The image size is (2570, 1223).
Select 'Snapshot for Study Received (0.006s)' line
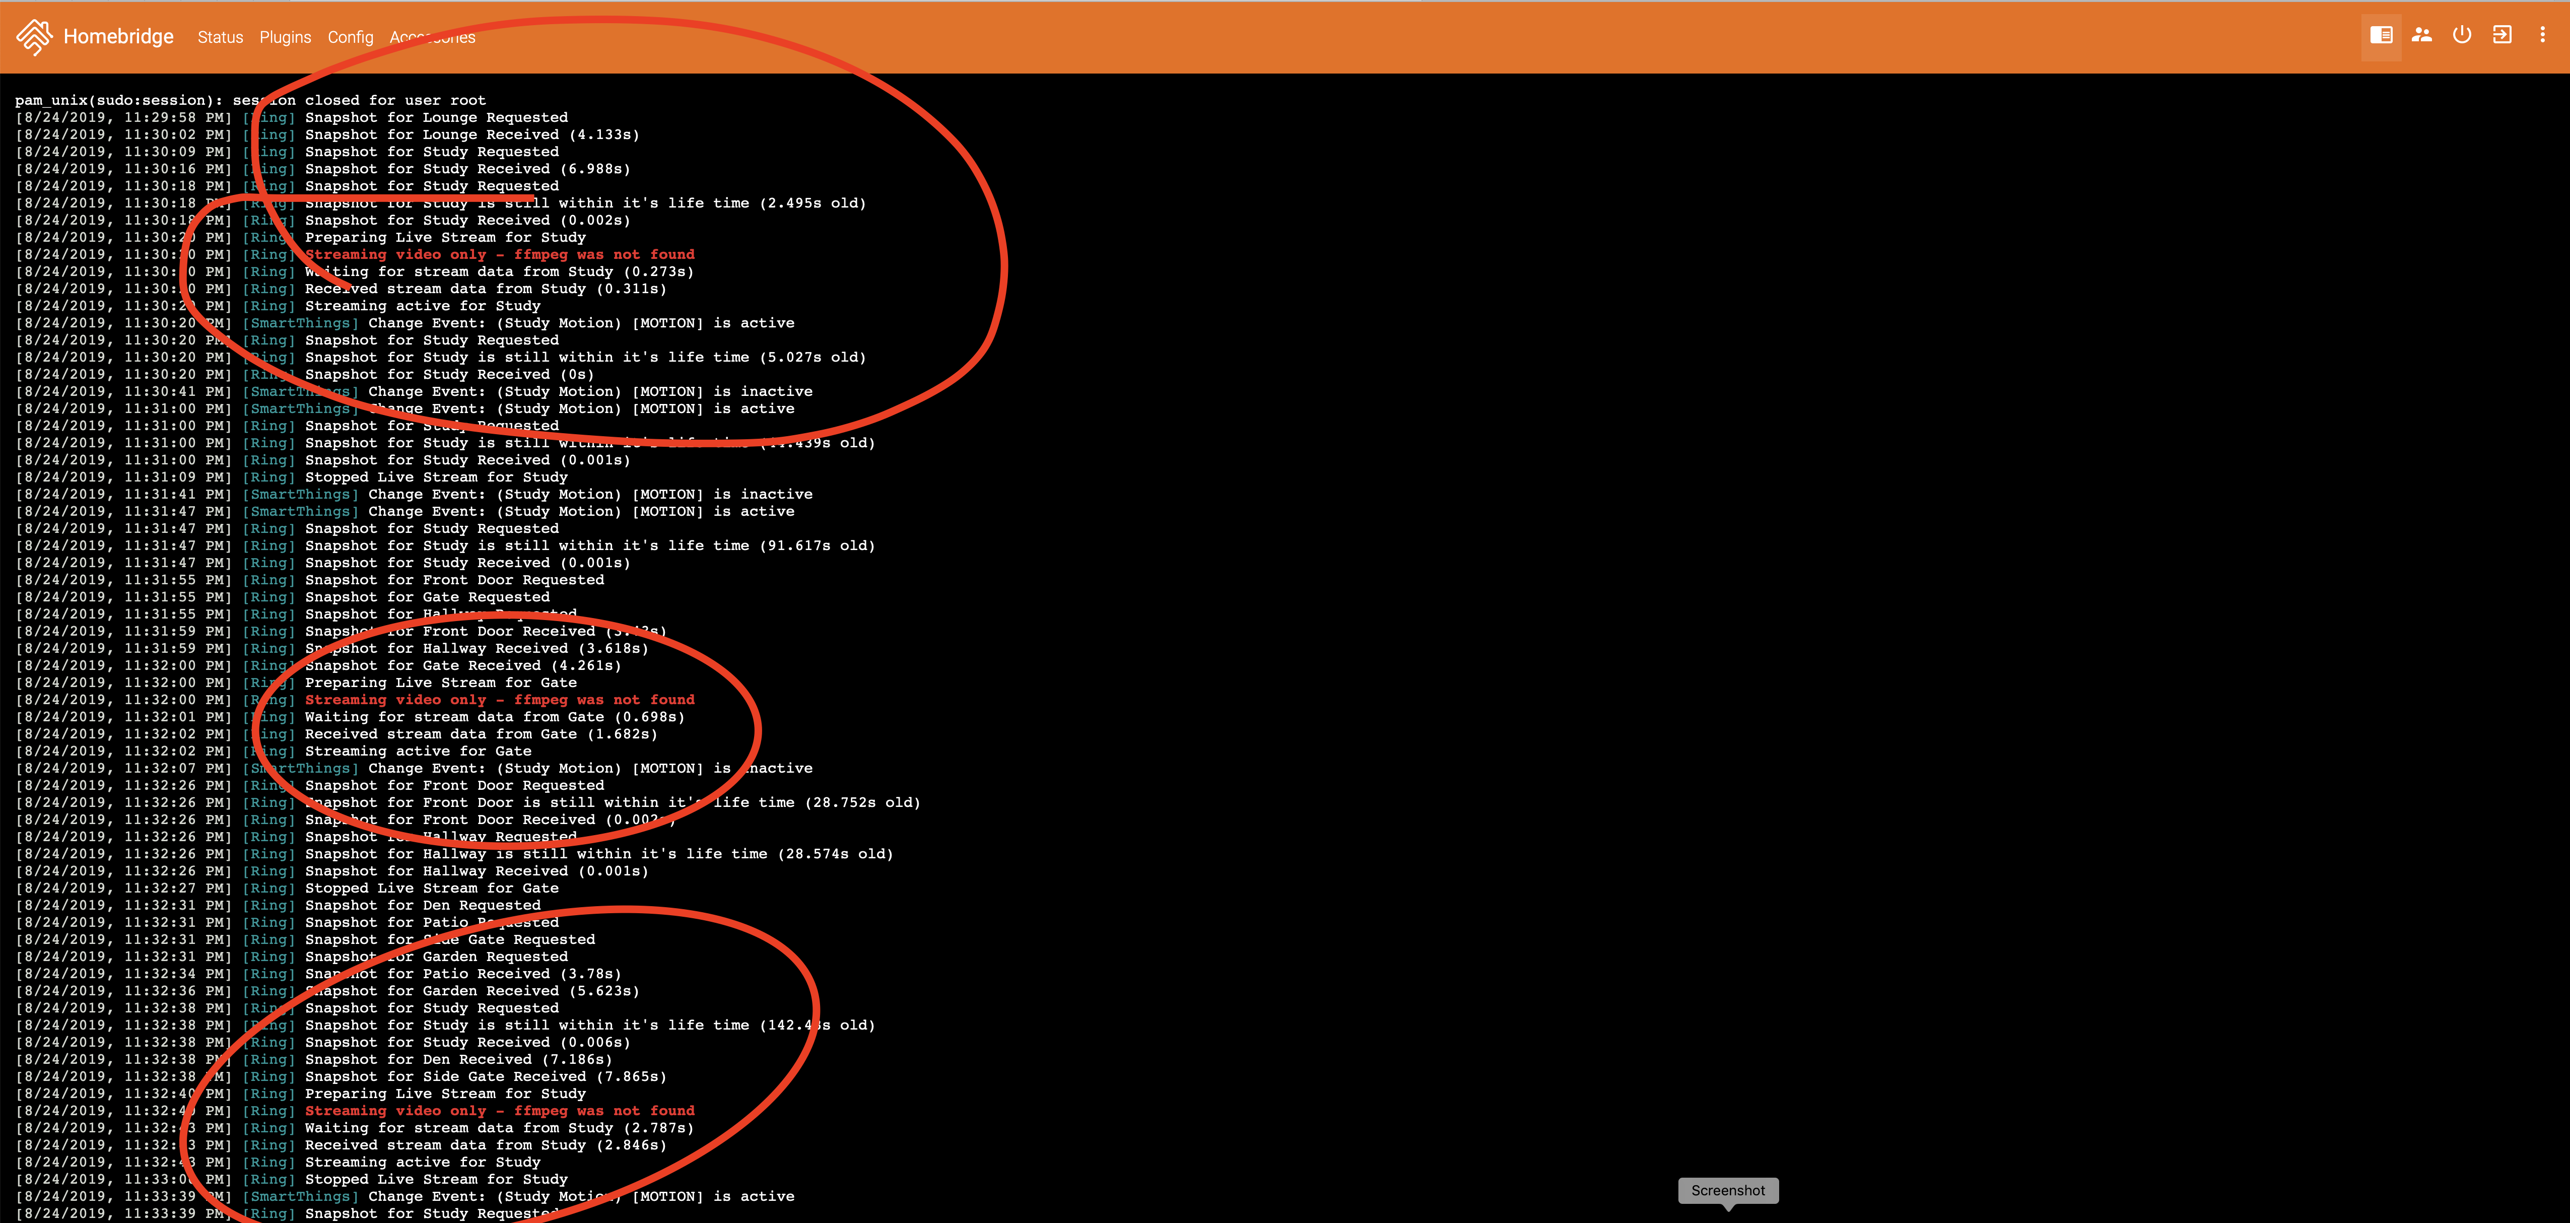[322, 1044]
